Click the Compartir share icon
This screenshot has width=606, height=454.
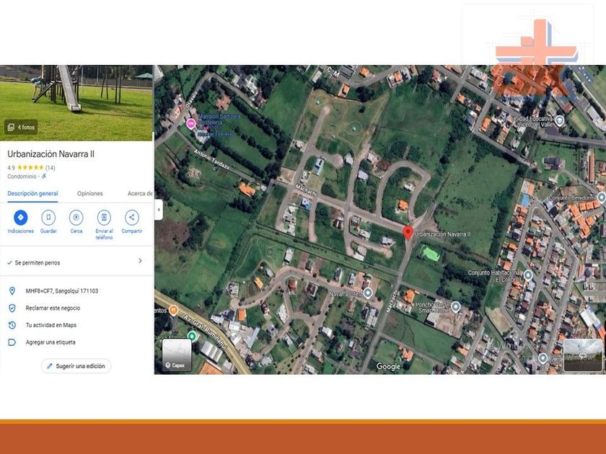click(131, 218)
